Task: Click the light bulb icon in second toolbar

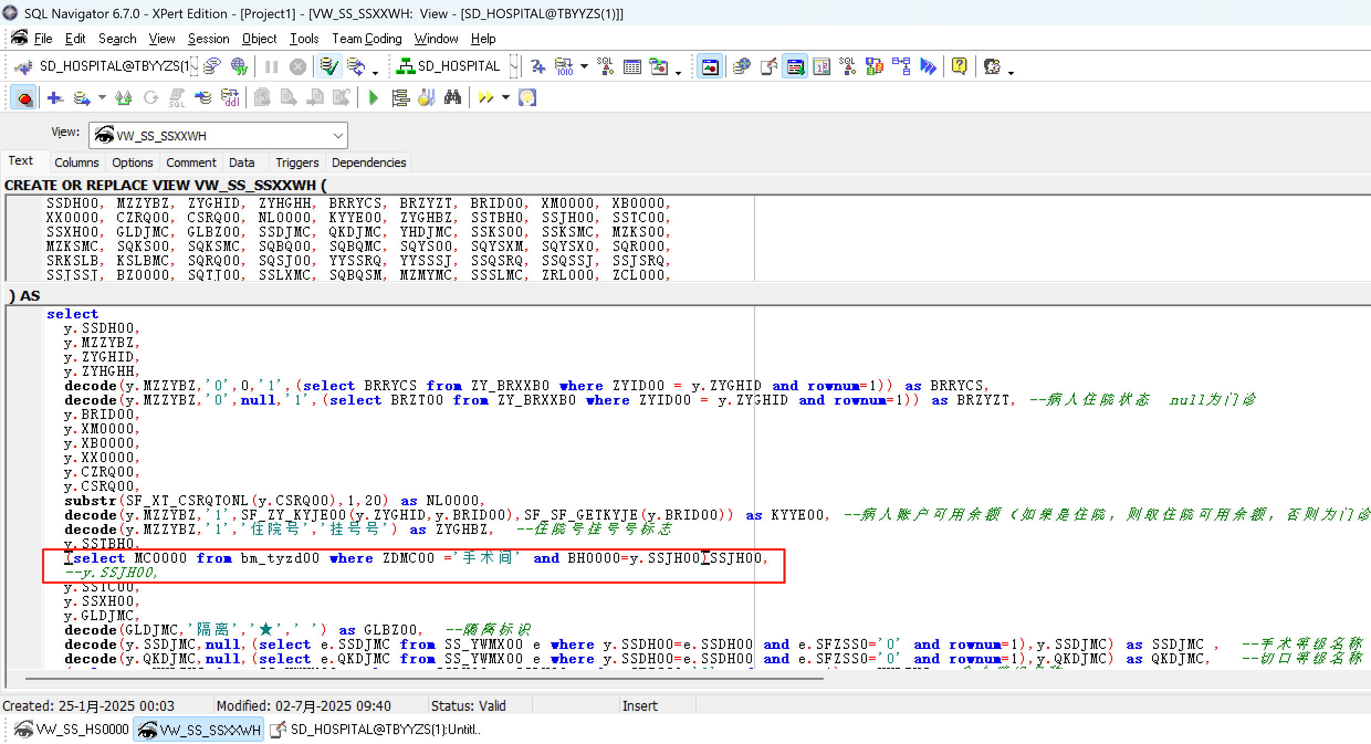Action: coord(527,98)
